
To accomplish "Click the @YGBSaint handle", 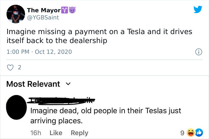I will click(x=43, y=17).
